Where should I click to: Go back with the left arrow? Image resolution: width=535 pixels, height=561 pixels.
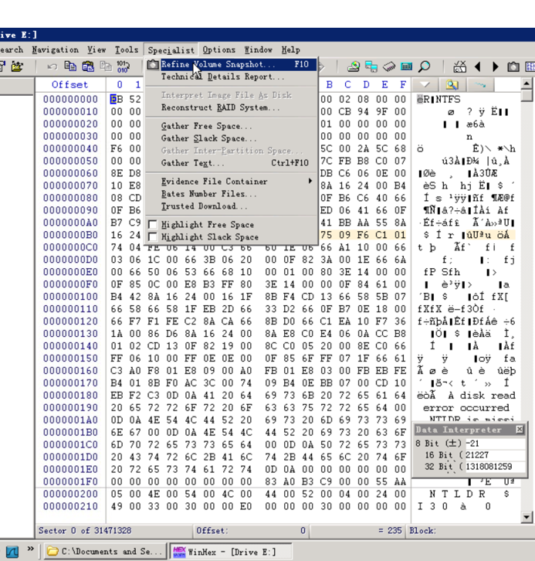[x=477, y=67]
